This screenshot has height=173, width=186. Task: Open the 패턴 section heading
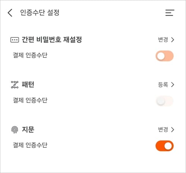(28, 84)
